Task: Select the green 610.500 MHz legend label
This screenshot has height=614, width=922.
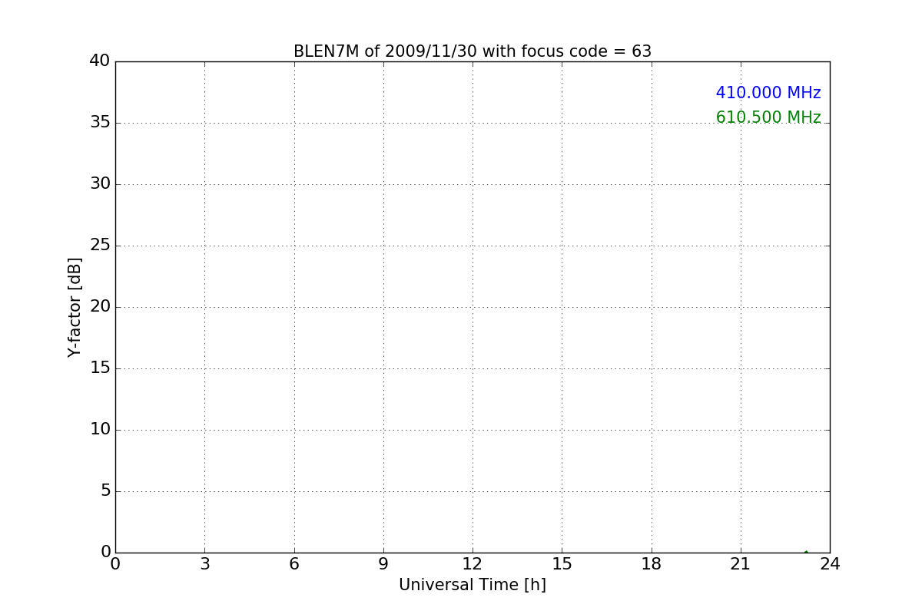Action: tap(768, 117)
